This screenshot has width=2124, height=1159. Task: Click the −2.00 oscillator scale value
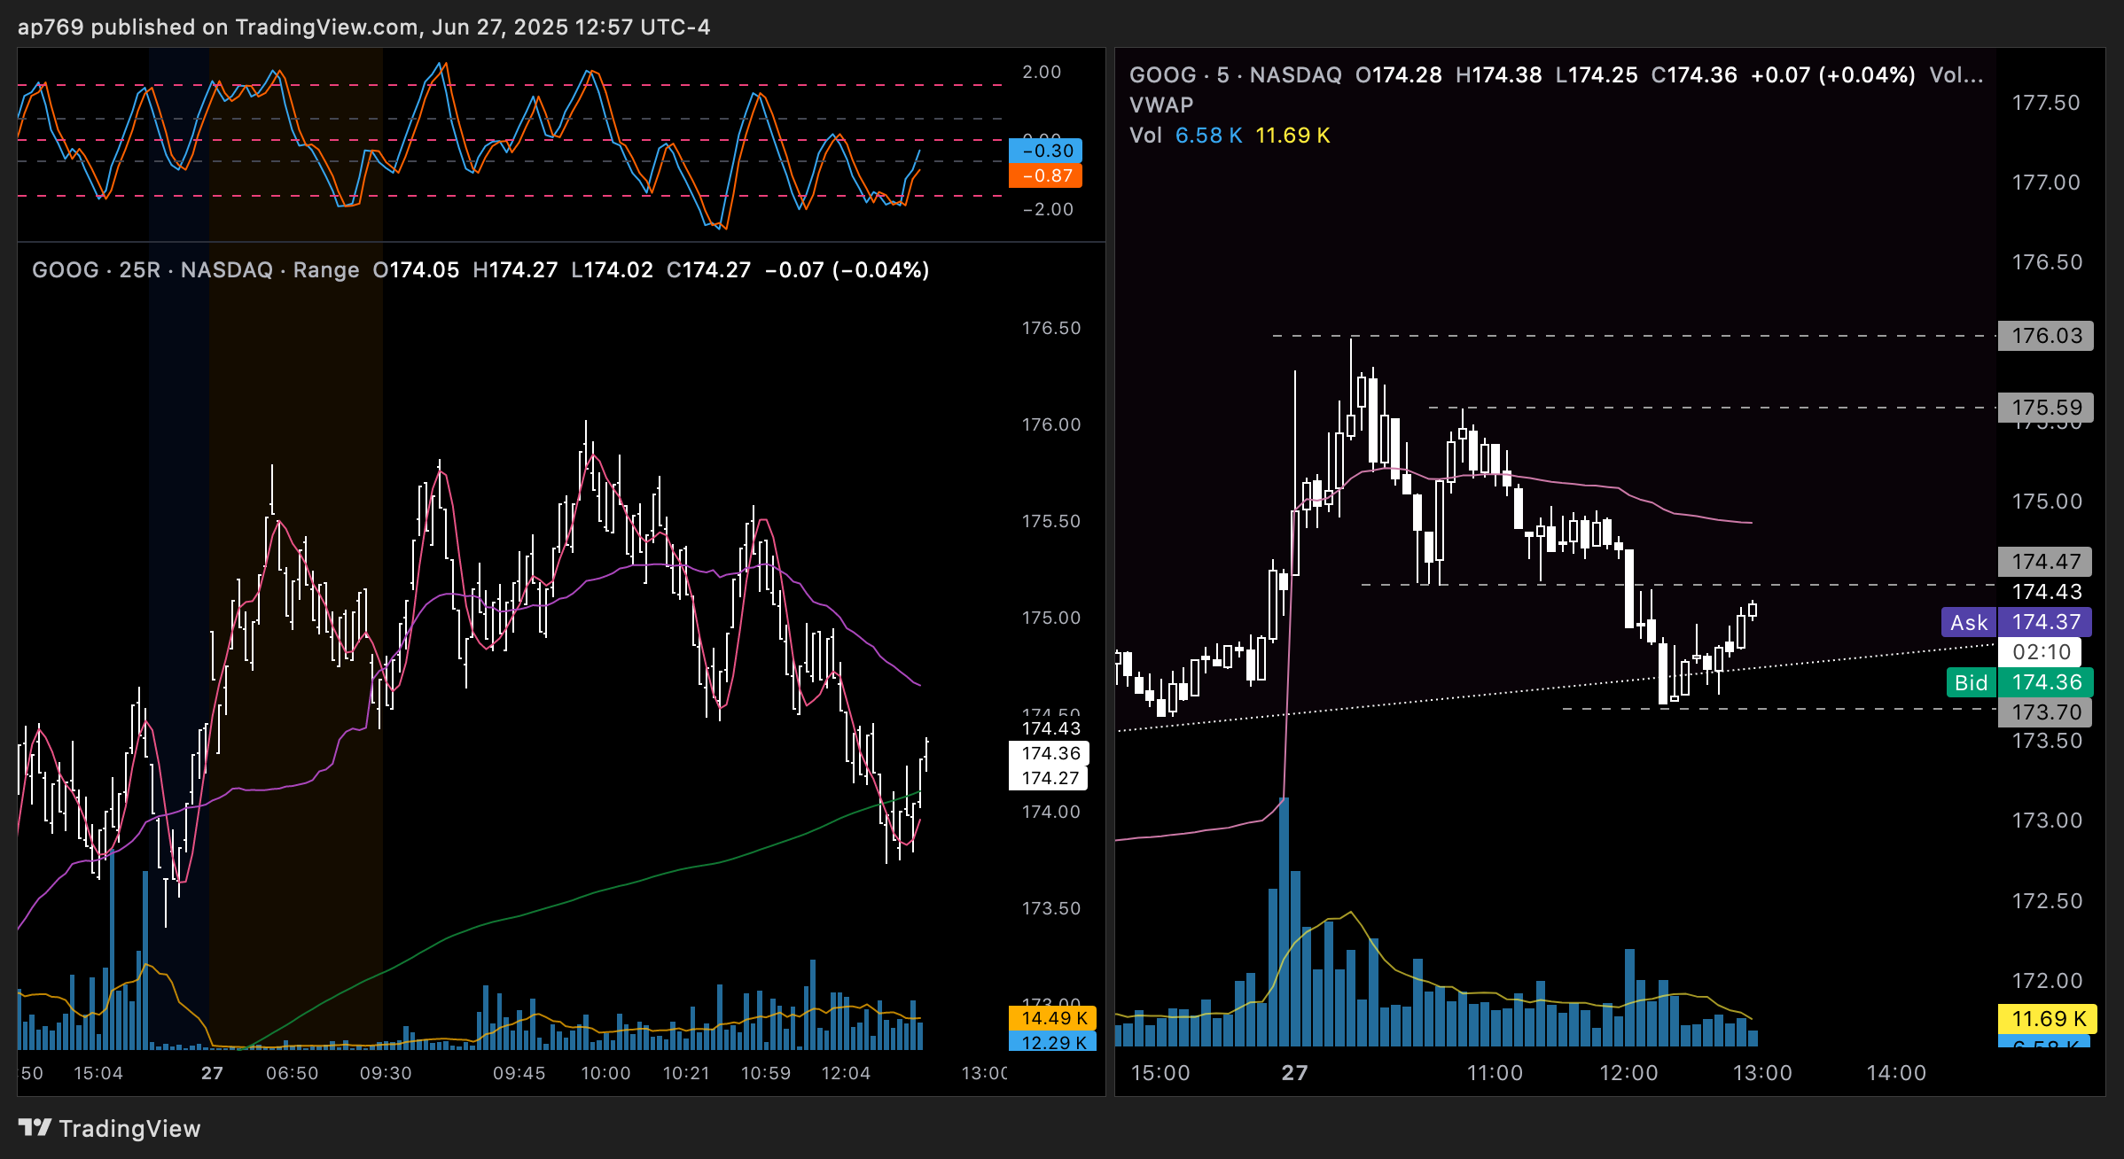(1047, 209)
